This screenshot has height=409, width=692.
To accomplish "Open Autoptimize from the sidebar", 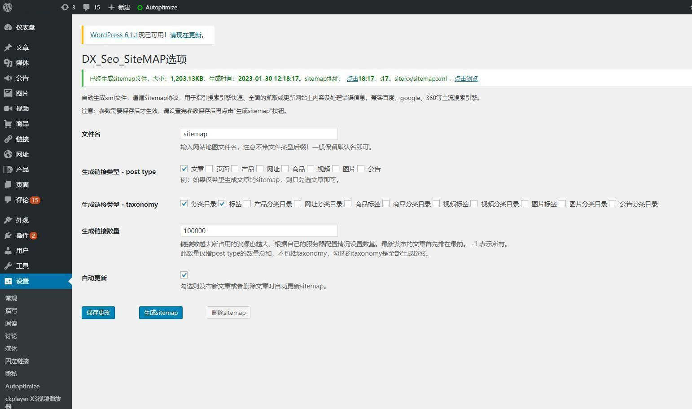I will [x=22, y=386].
